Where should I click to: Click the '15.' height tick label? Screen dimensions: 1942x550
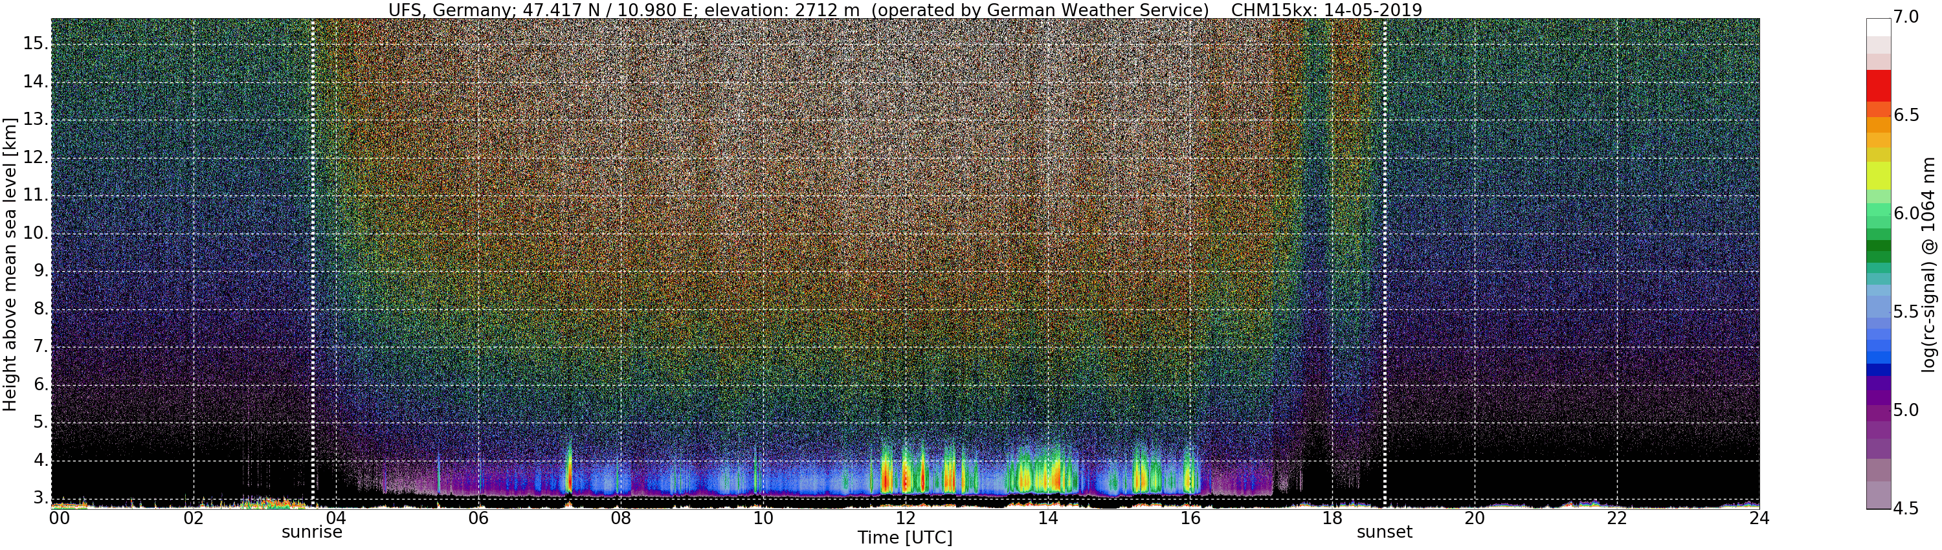(x=36, y=44)
